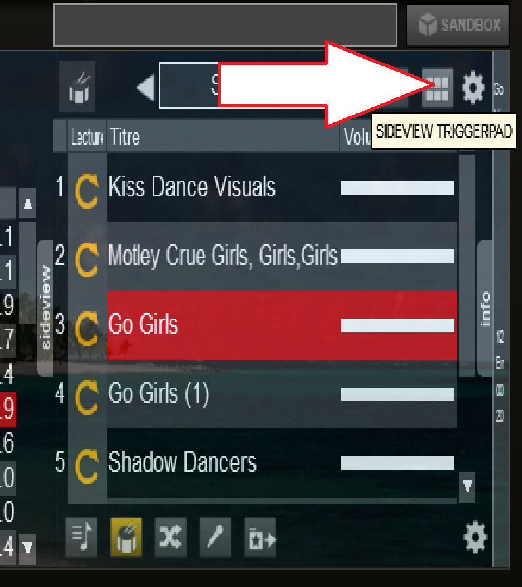
Task: Select the highlighted sampler icon in bottom toolbar
Action: coord(126,537)
